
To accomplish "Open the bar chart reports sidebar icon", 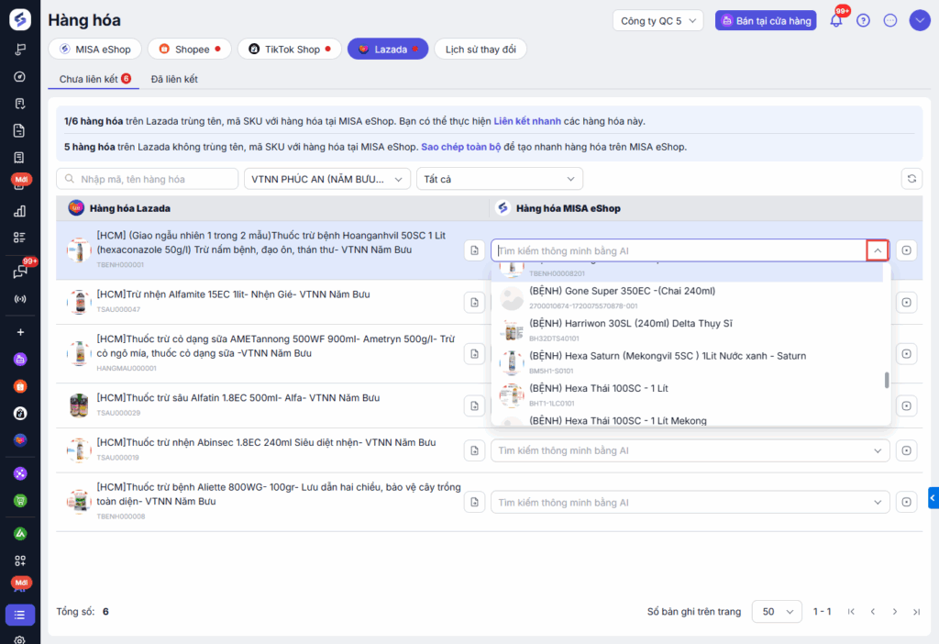I will tap(20, 211).
